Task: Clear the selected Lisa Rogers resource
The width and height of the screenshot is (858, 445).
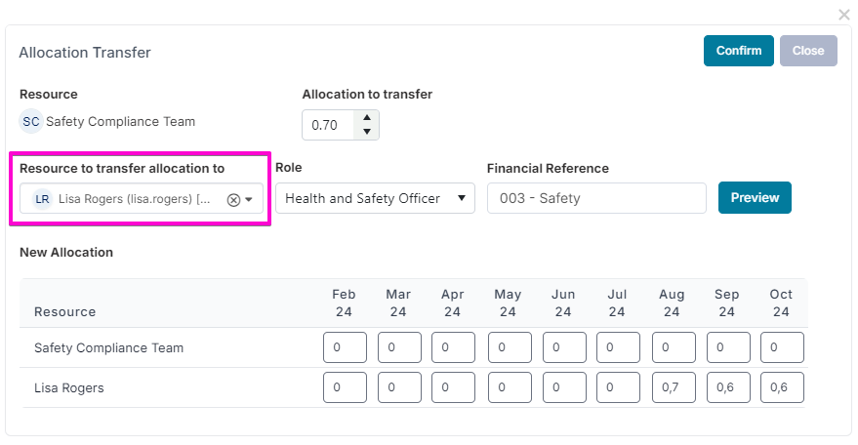Action: tap(233, 200)
